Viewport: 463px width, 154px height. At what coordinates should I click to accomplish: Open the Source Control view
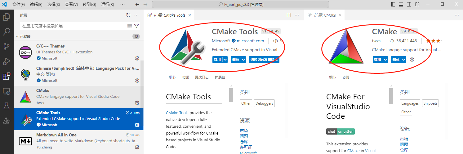point(7,47)
